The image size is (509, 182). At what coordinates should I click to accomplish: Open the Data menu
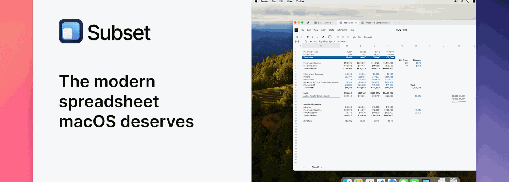[332, 30]
